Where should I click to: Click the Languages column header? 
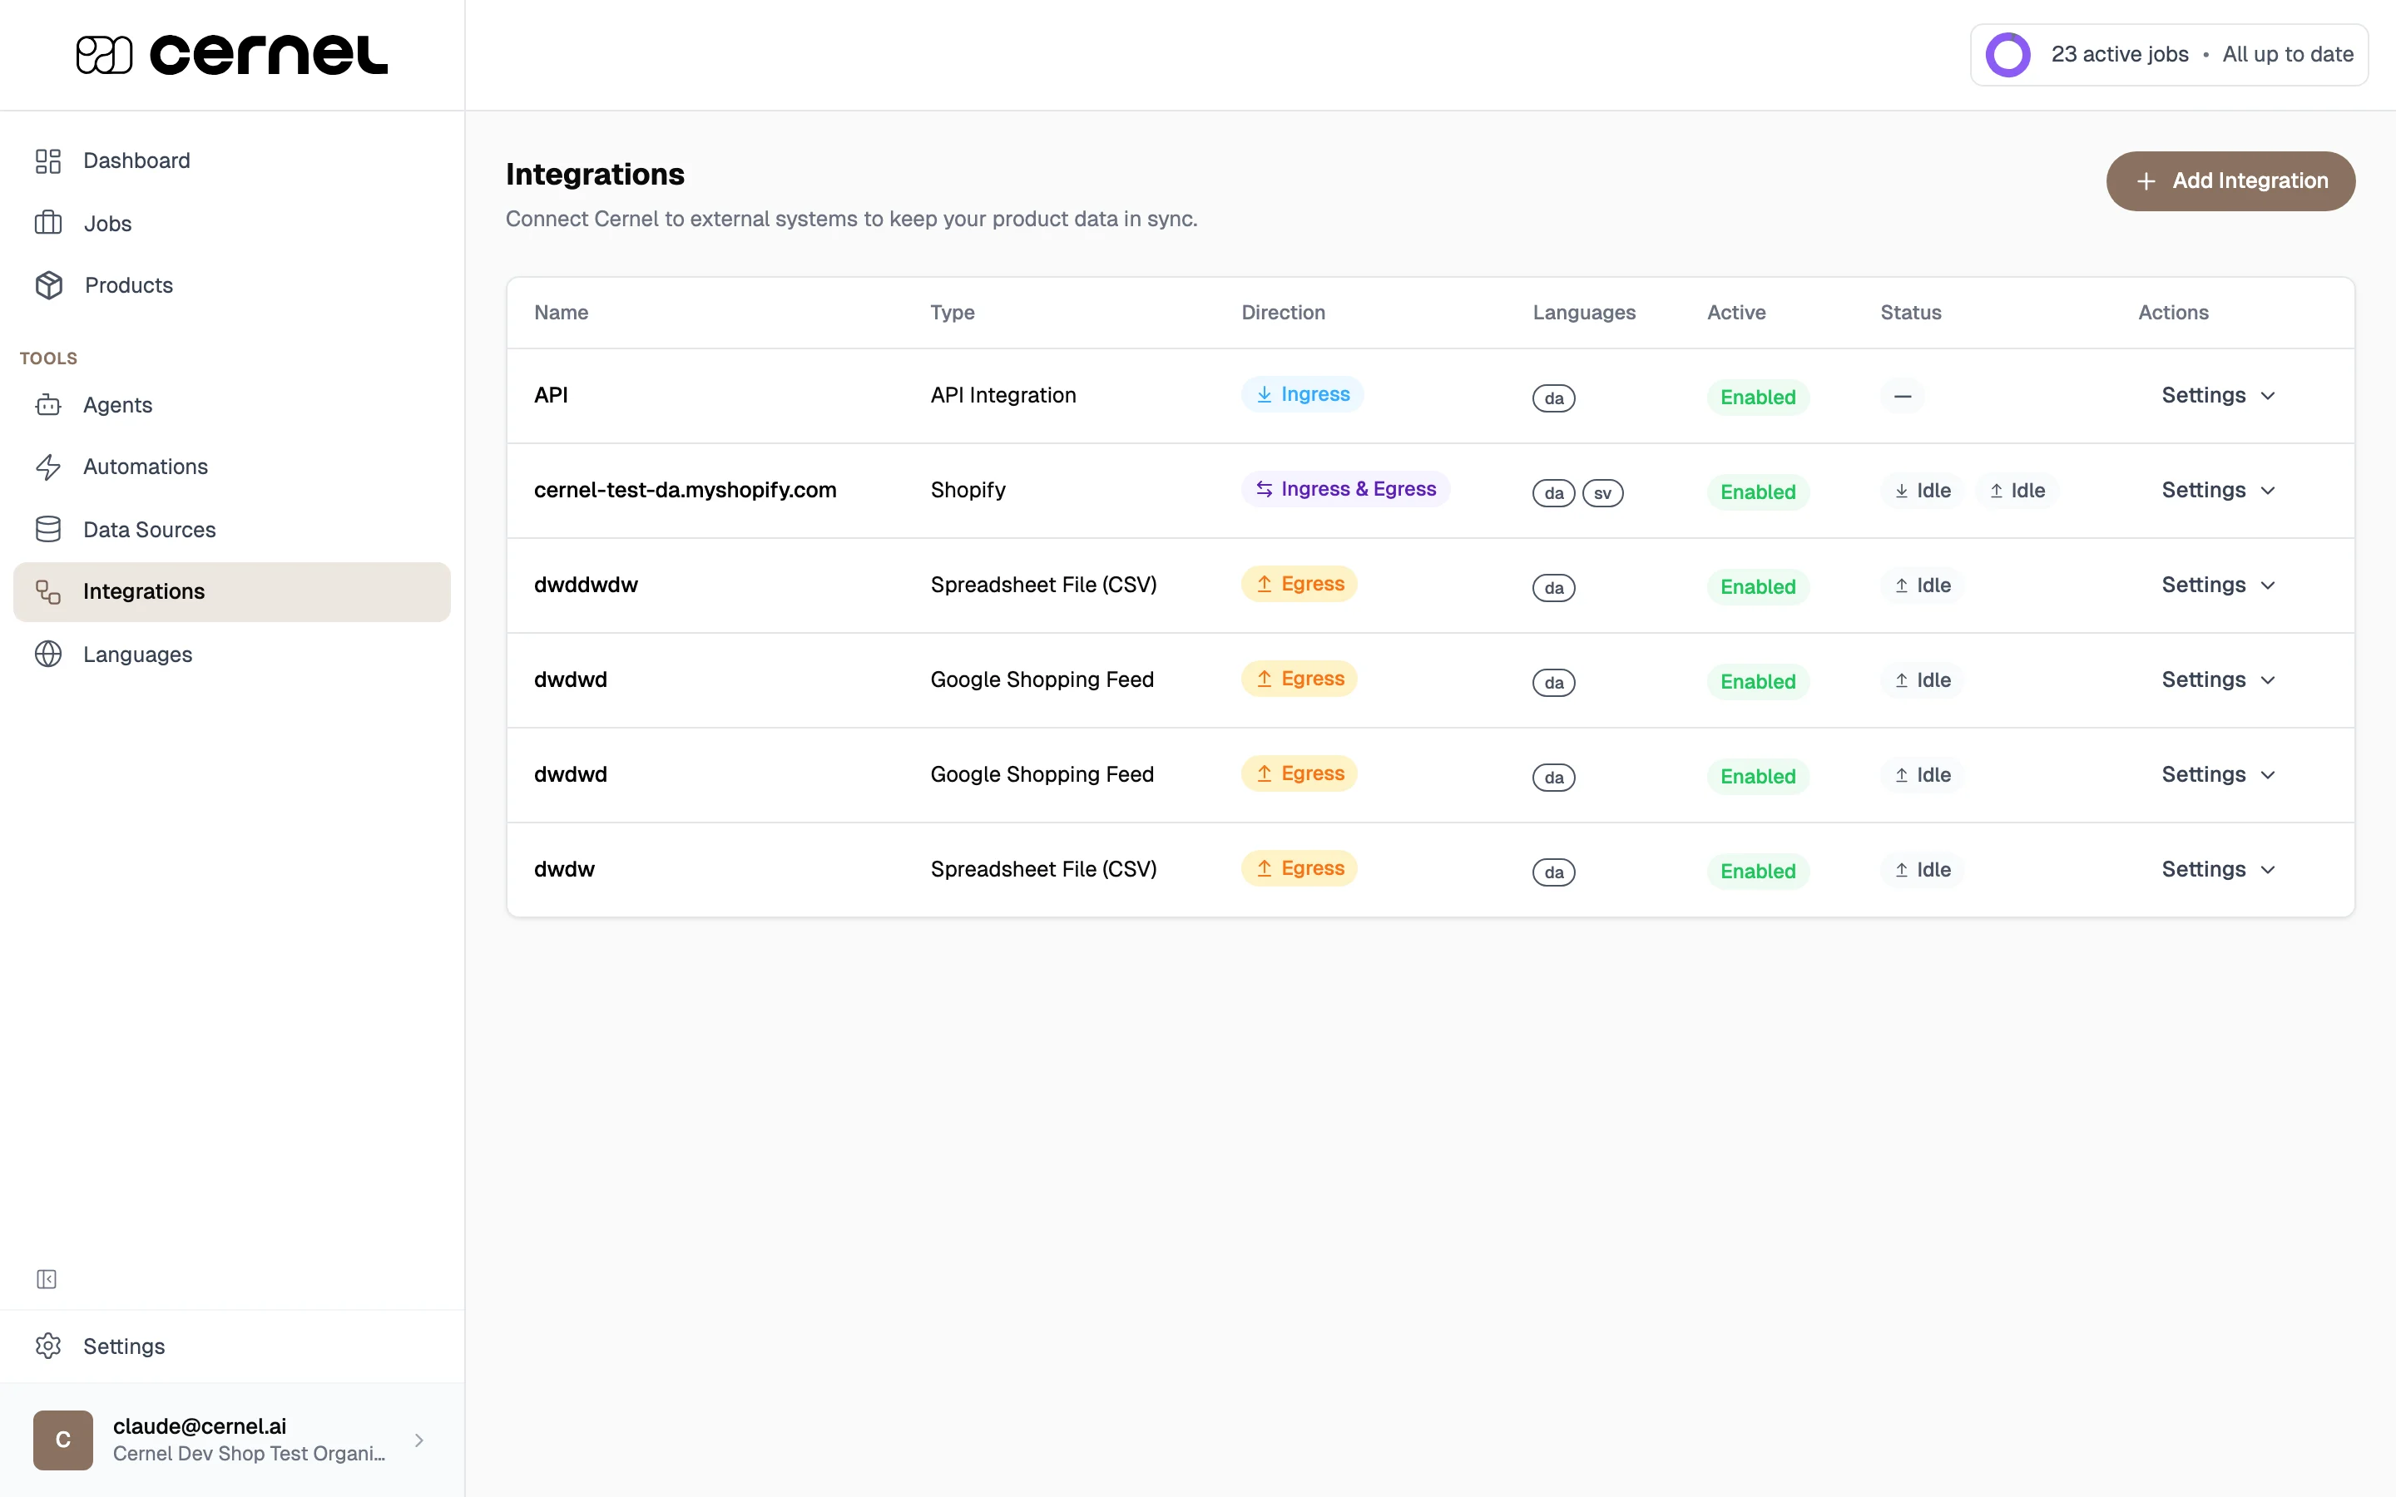click(x=1584, y=312)
